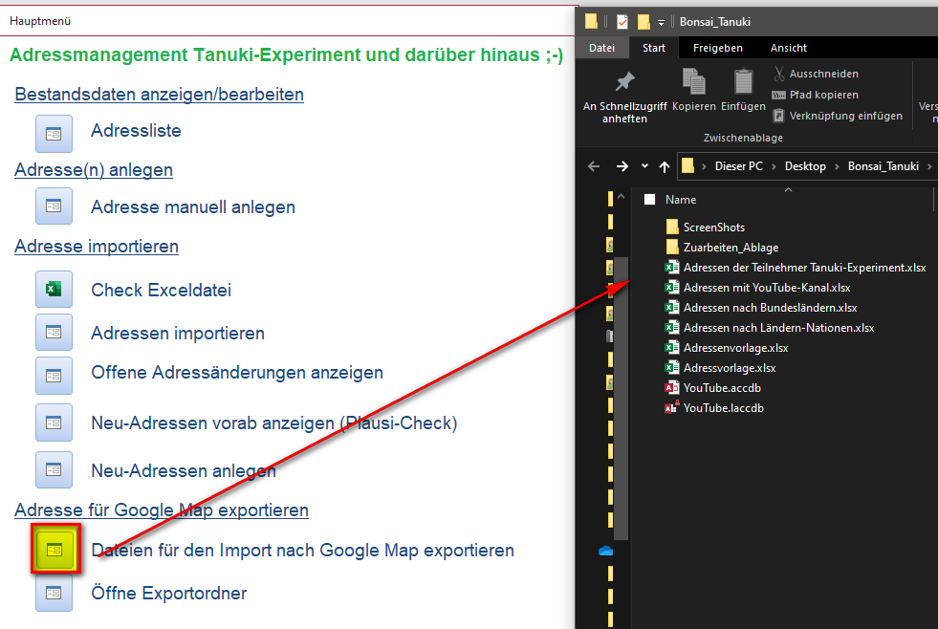Switch to the Freigeben ribbon tab
Viewport: 938px width, 629px height.
click(717, 48)
